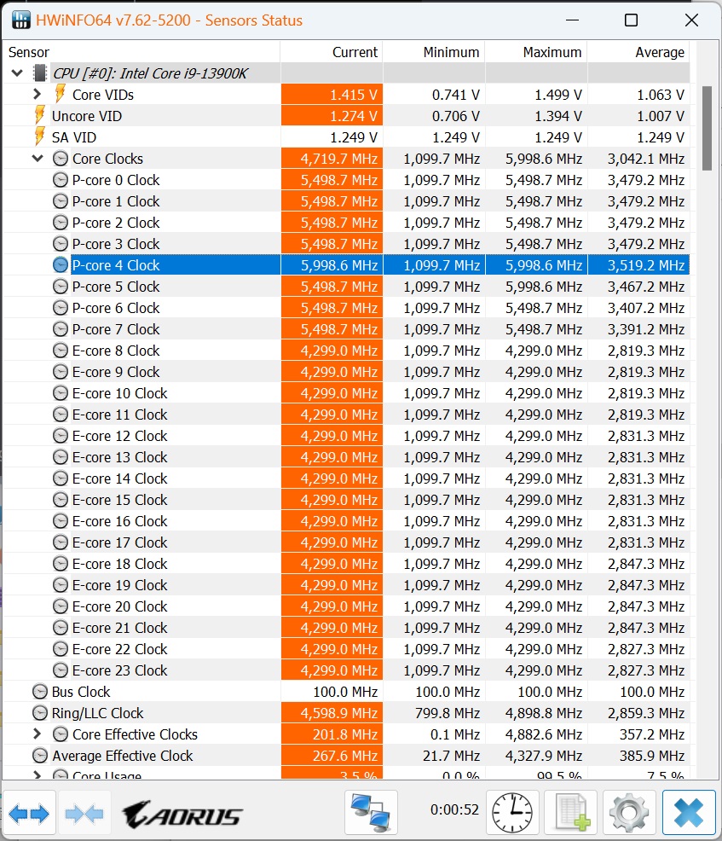
Task: Expand the Core Usage row
Action: [37, 775]
